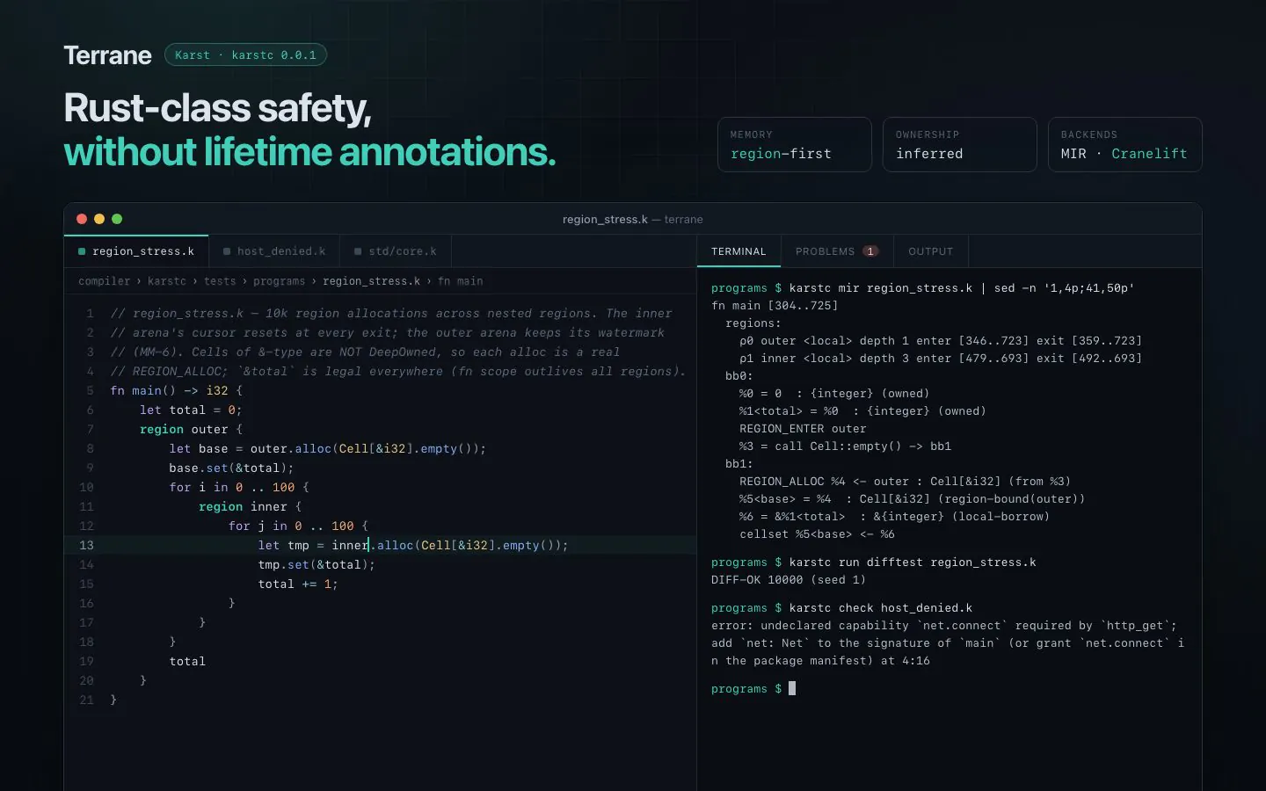Switch to the host_denied.k tab
The height and width of the screenshot is (791, 1266).
pyautogui.click(x=274, y=251)
